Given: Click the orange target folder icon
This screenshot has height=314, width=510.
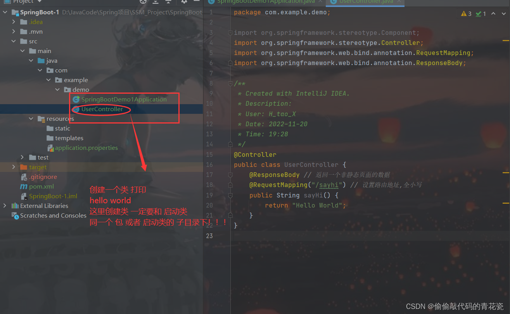Looking at the screenshot, I should click(24, 167).
